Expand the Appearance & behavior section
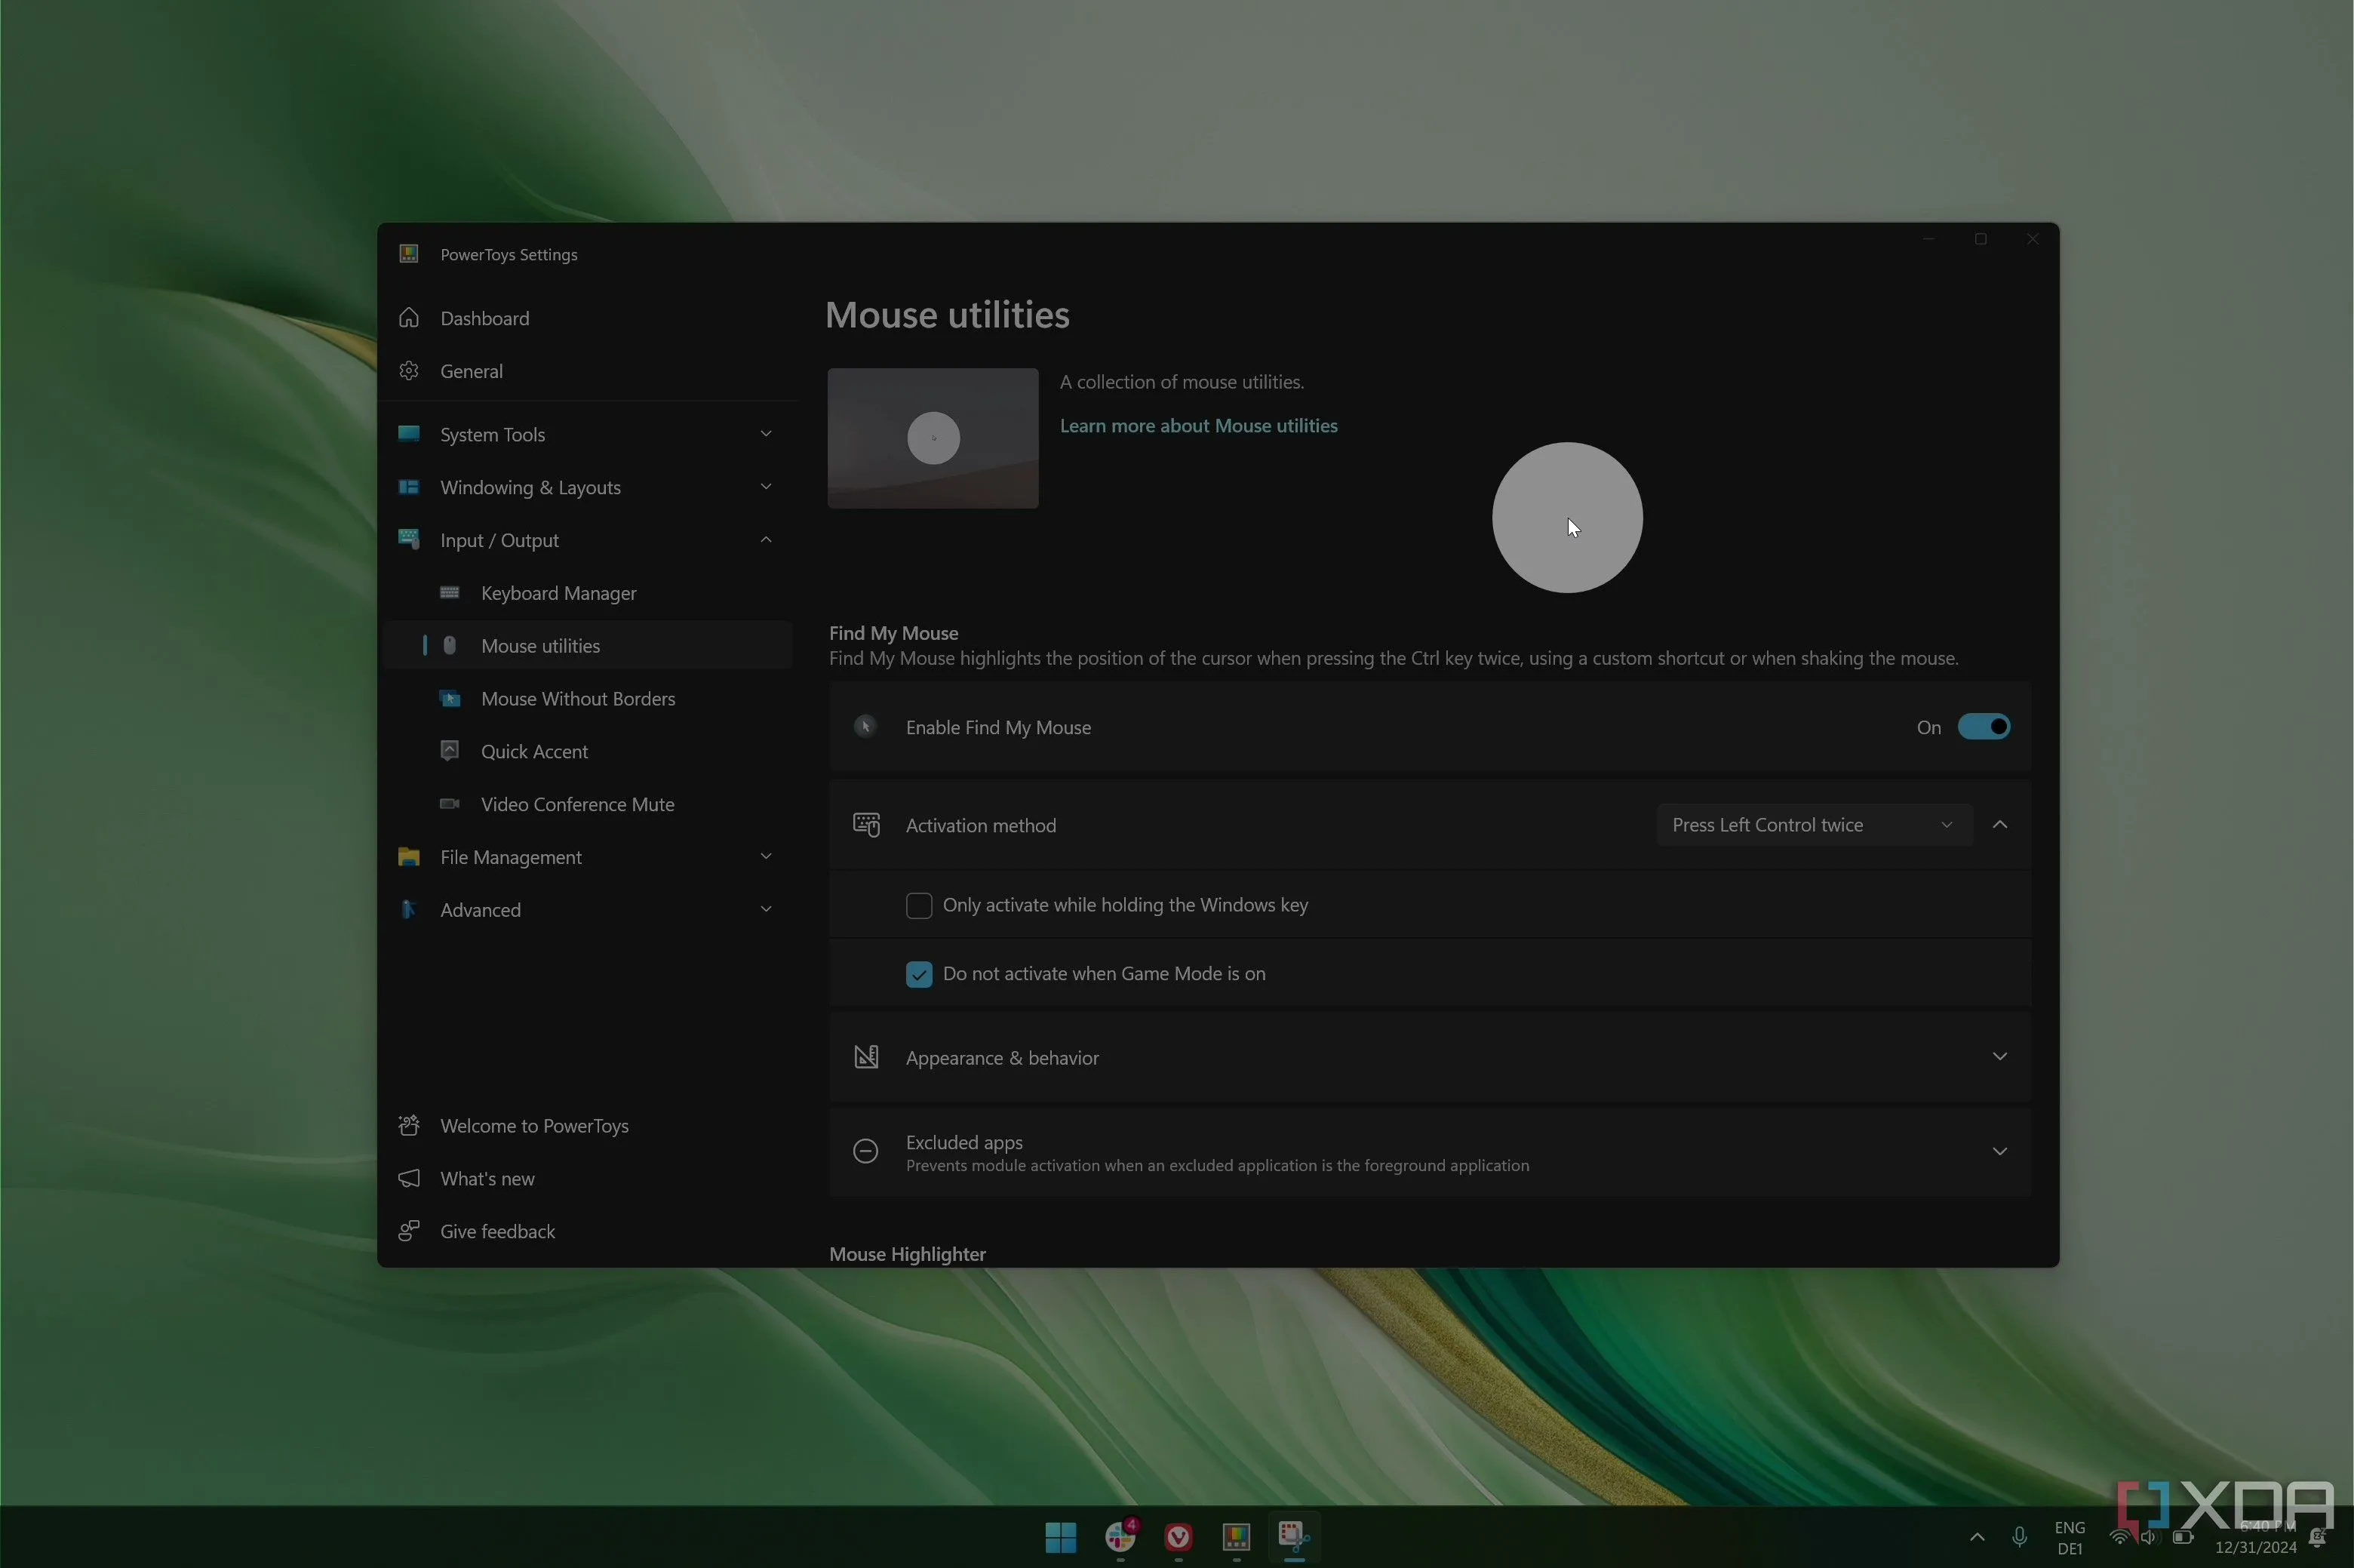The height and width of the screenshot is (1568, 2354). (x=1999, y=1057)
